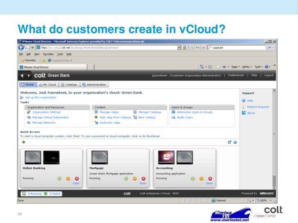Click the red stop loading icon
The image size is (298, 223).
point(204,48)
